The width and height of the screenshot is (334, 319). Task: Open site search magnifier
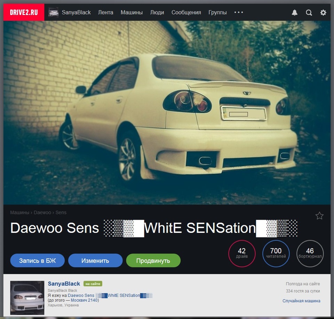click(309, 13)
